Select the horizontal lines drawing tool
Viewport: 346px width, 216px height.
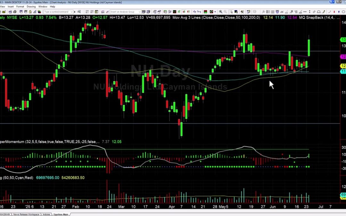tap(273, 12)
